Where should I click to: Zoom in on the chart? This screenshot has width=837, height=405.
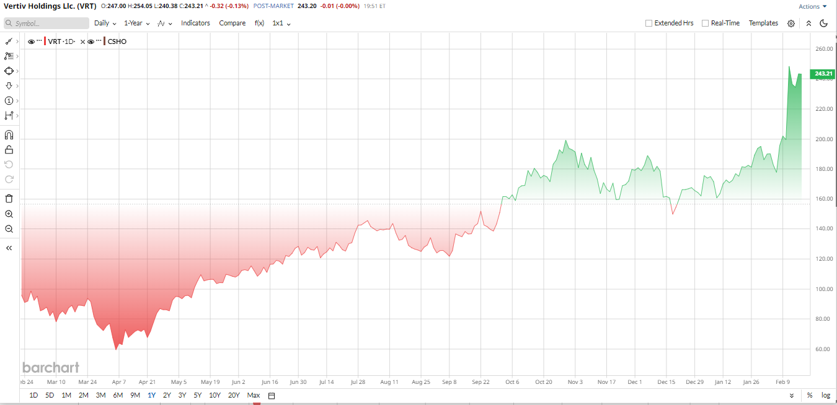tap(9, 214)
